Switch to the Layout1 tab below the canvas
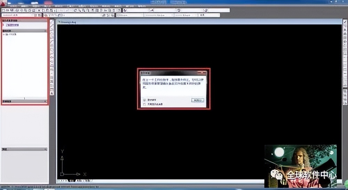This screenshot has width=348, height=190. (79, 181)
